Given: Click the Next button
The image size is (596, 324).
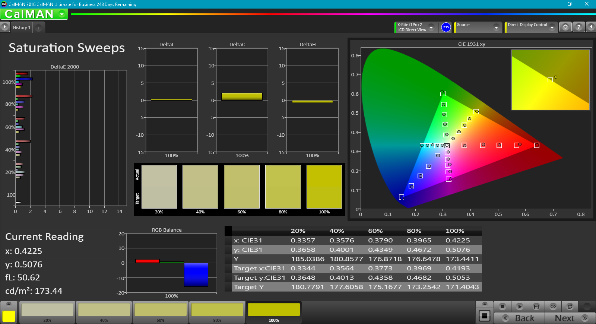Looking at the screenshot, I should tap(570, 318).
